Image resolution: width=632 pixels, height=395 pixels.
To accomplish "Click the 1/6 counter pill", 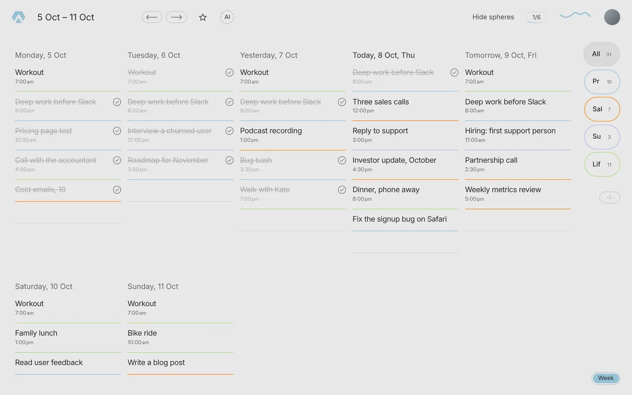I will pyautogui.click(x=536, y=17).
